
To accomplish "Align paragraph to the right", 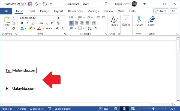I will pyautogui.click(x=82, y=23).
